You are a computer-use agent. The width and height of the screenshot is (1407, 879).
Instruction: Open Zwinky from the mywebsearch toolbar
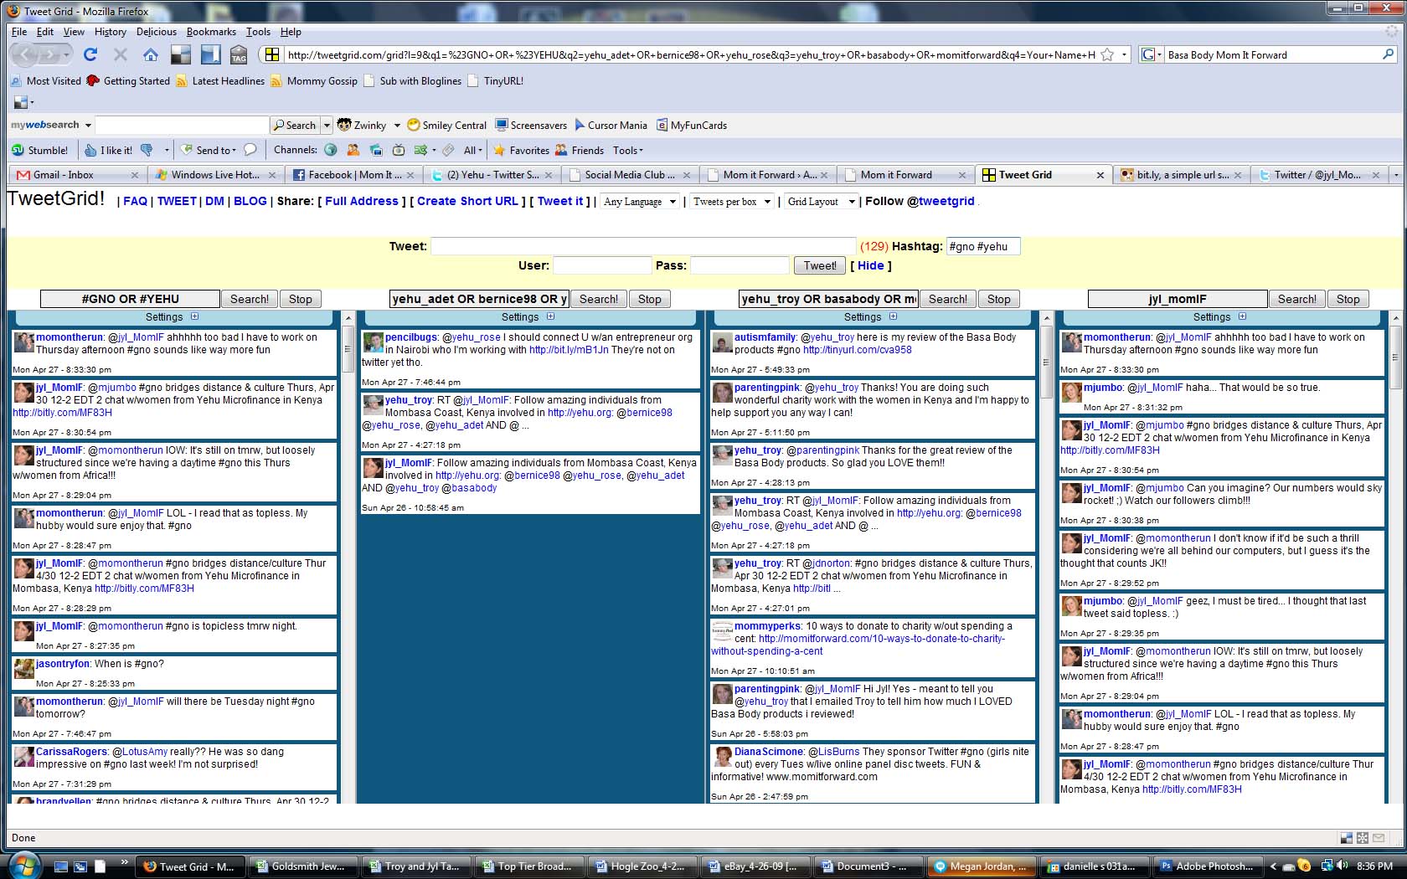[362, 125]
